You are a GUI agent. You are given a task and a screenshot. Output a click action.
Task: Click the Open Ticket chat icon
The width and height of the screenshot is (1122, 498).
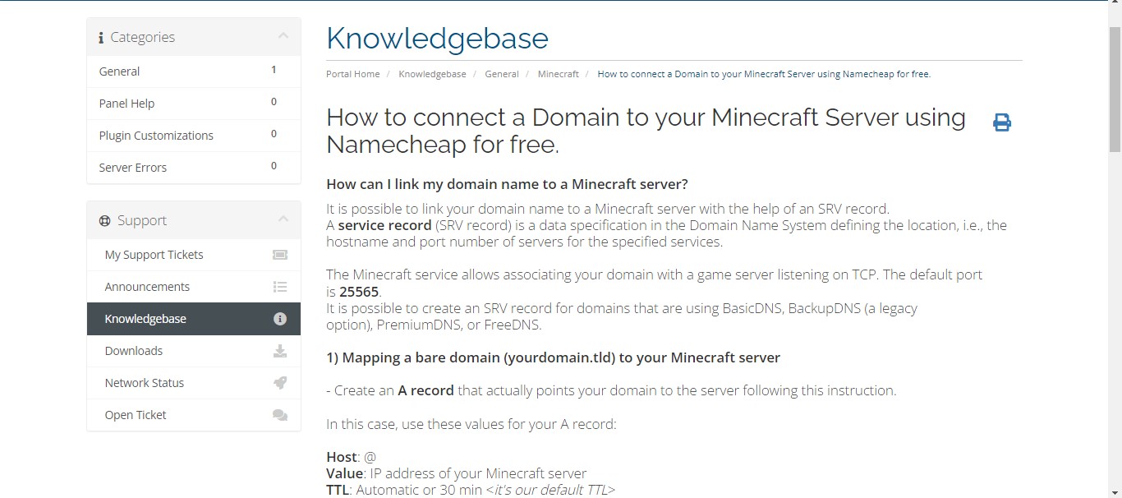point(280,415)
